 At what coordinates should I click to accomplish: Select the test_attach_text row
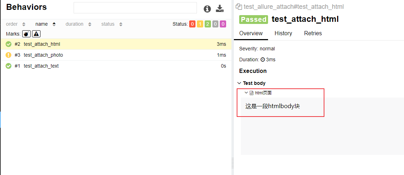(x=41, y=66)
